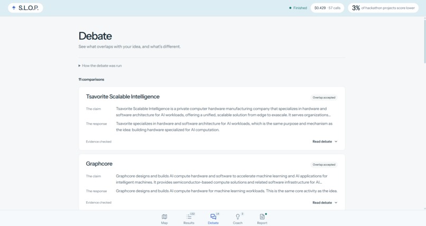Screen dimensions: 426x226
Task: Expand Read debate for Graphcore
Action: pyautogui.click(x=325, y=203)
